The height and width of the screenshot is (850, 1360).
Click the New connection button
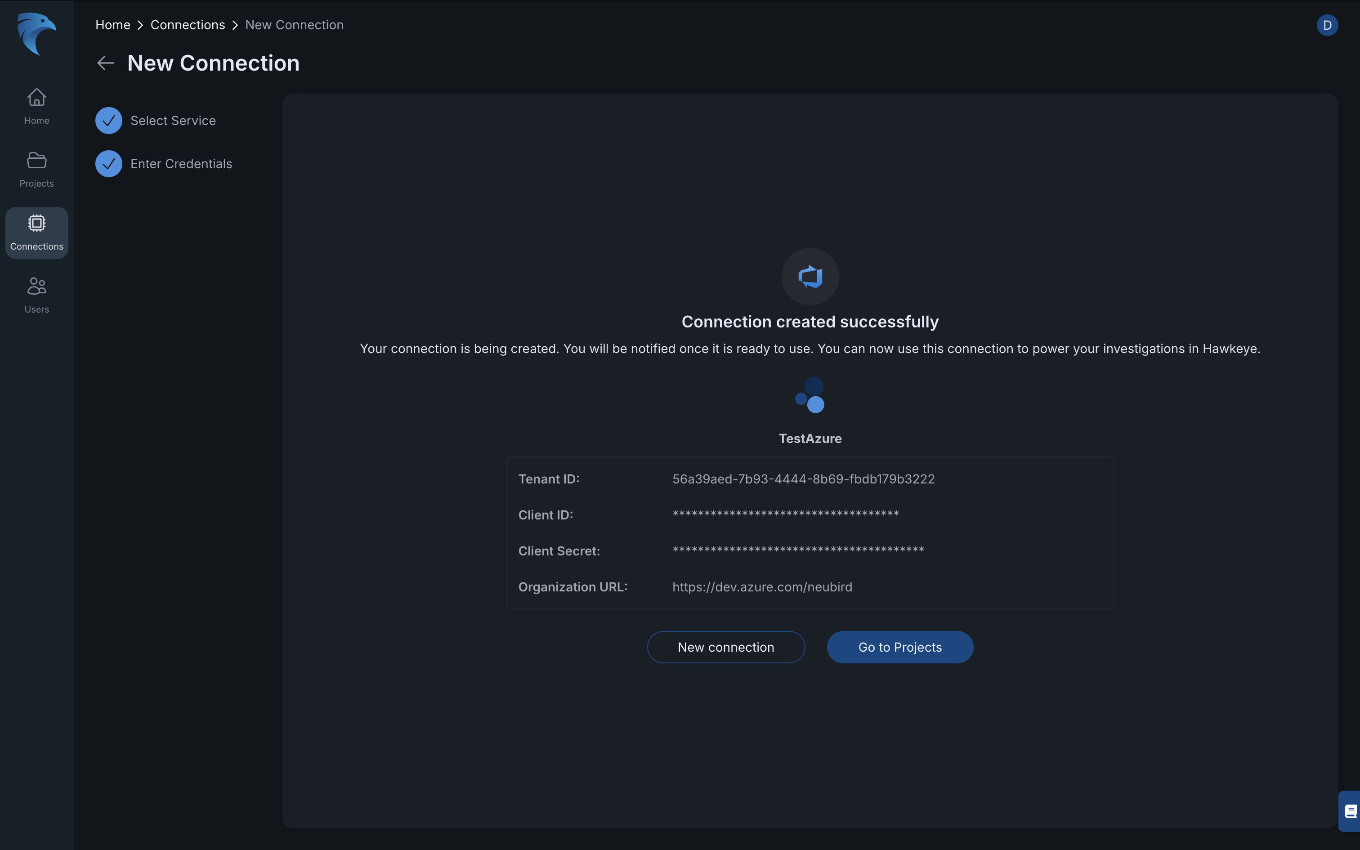(x=725, y=647)
